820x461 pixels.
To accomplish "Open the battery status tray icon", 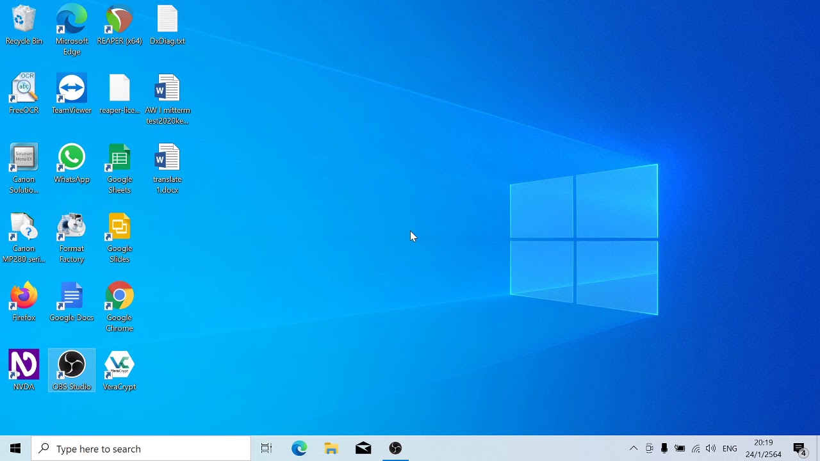I will (680, 448).
